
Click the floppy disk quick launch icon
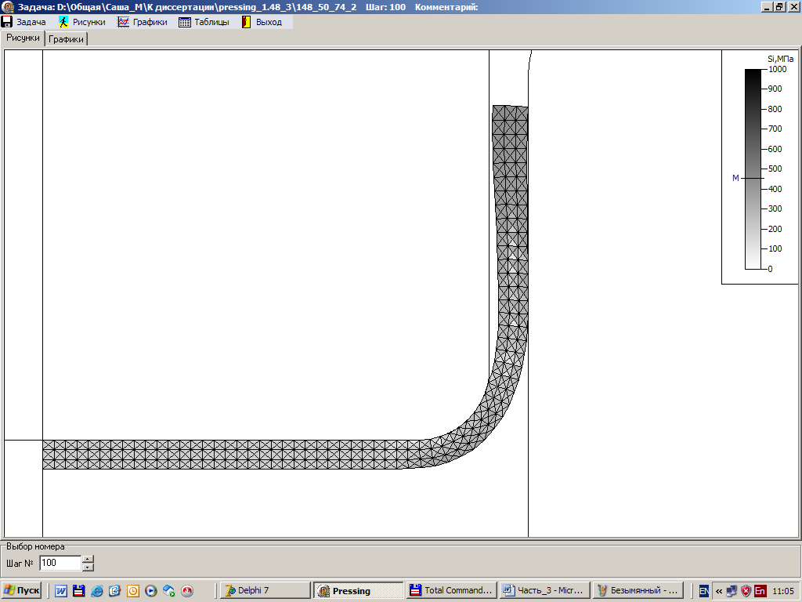point(78,591)
